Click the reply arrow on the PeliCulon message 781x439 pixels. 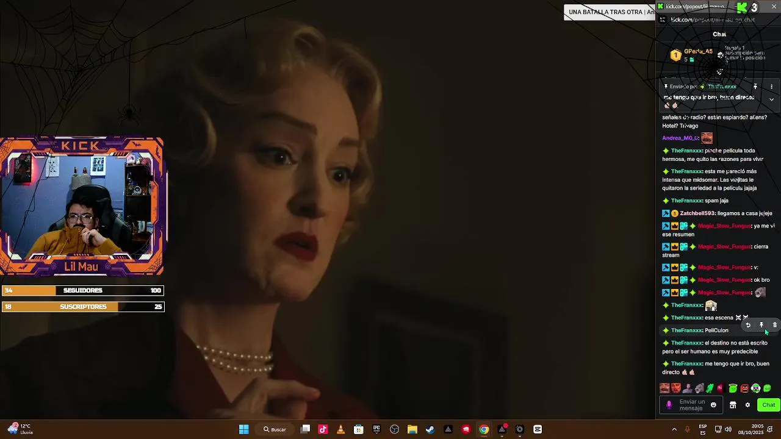748,325
